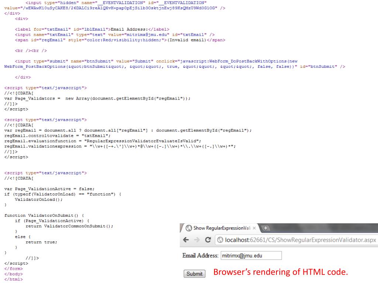Click the Submit button
The width and height of the screenshot is (378, 283).
click(x=195, y=274)
